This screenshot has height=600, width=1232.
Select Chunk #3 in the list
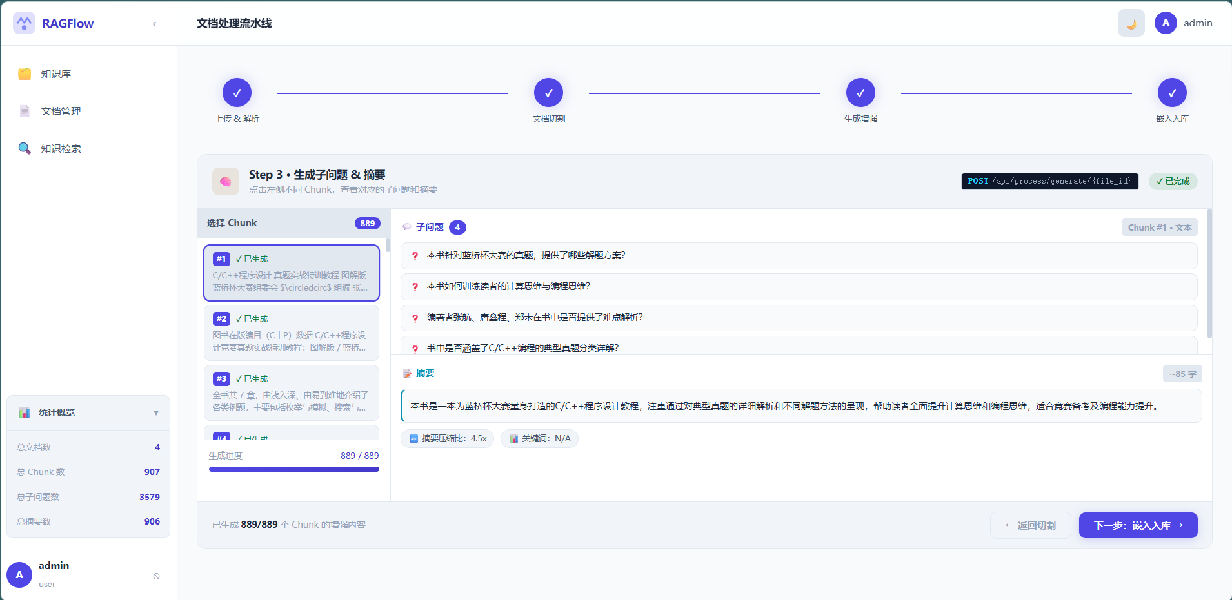tap(292, 392)
